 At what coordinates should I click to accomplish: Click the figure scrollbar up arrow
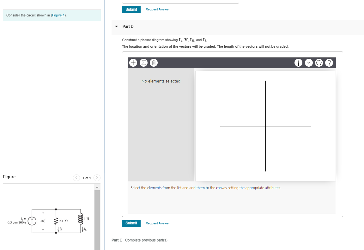[97, 187]
